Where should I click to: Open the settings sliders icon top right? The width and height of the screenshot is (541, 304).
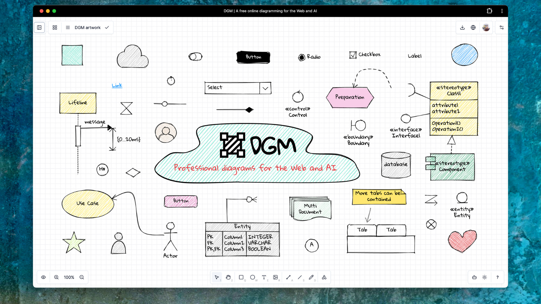501,27
